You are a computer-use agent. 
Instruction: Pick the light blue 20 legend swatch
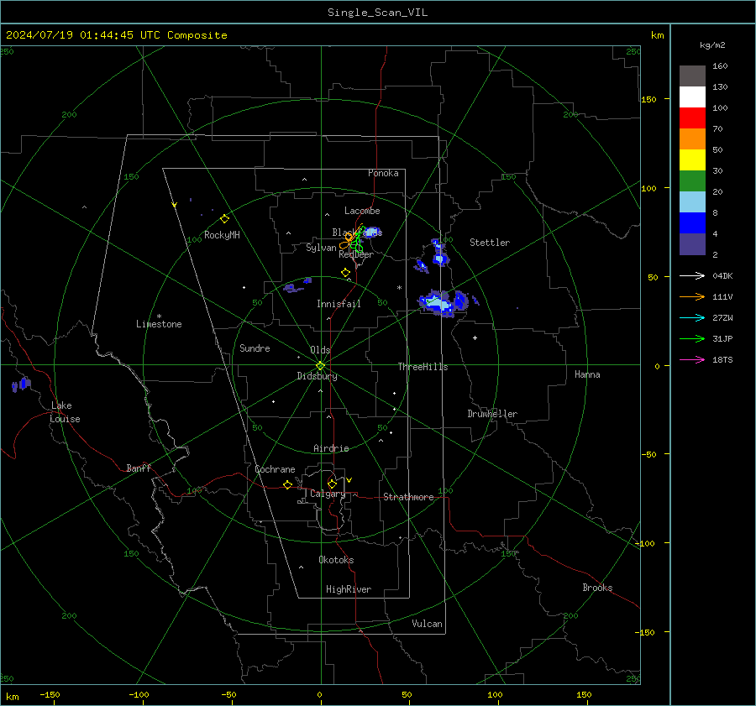[692, 202]
